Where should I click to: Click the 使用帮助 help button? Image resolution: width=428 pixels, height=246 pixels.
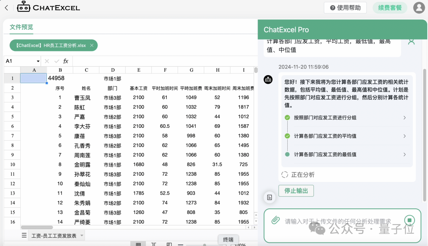tap(345, 8)
